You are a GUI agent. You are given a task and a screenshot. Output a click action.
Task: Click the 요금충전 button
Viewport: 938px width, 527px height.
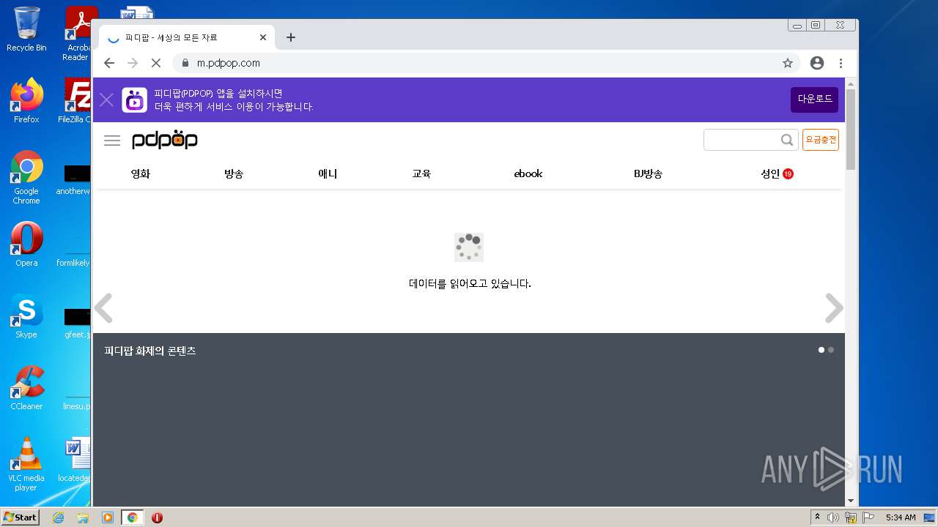point(821,140)
